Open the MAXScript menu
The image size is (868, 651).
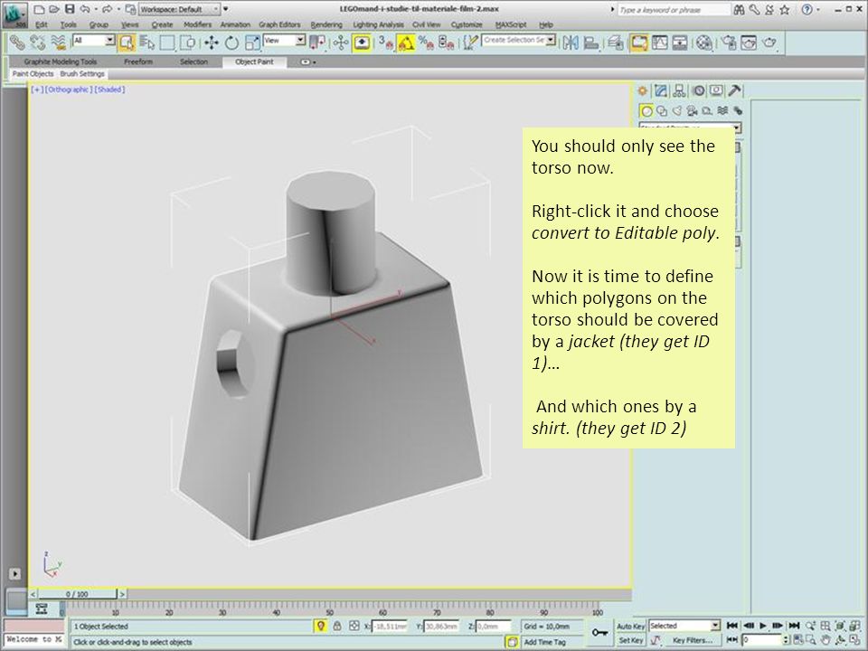click(510, 25)
